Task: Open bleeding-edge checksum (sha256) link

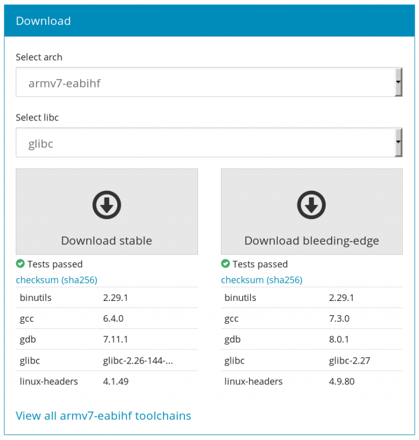Action: (262, 280)
